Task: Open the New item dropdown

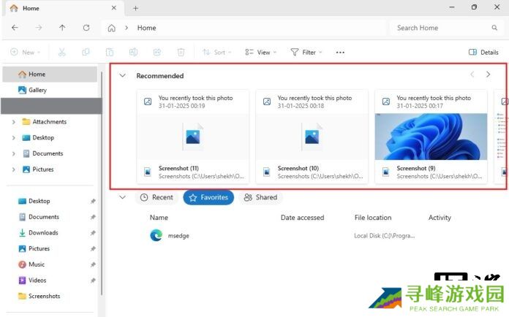Action: click(x=26, y=52)
